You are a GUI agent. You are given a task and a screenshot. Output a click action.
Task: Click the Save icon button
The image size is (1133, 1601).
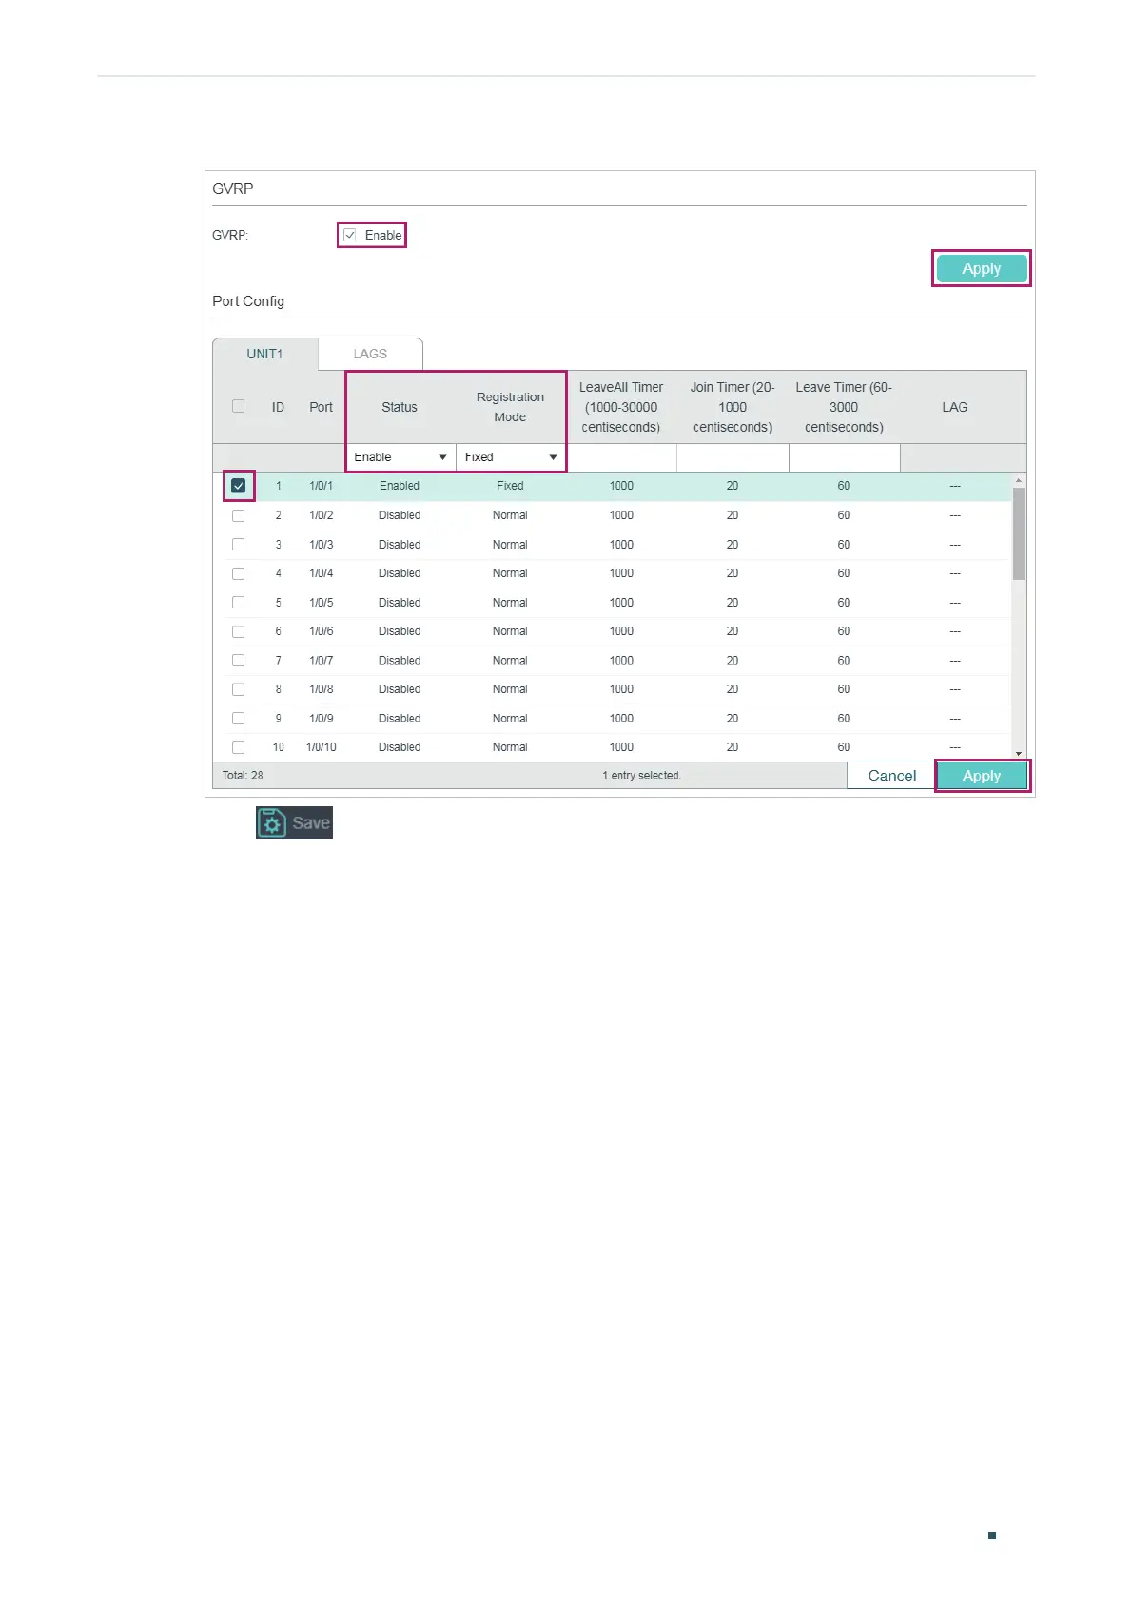point(294,823)
